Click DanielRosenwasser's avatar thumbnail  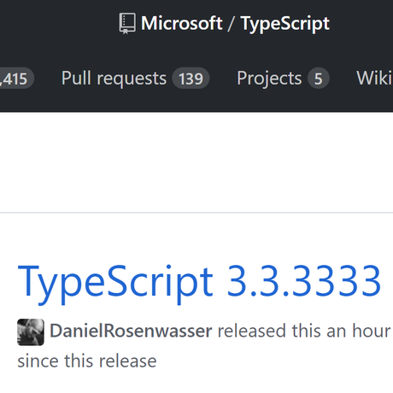pos(31,332)
